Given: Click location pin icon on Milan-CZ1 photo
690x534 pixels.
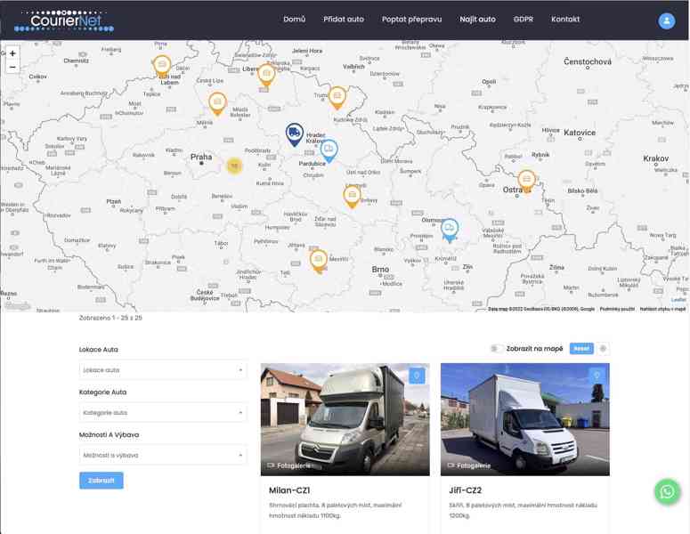Looking at the screenshot, I should (417, 376).
